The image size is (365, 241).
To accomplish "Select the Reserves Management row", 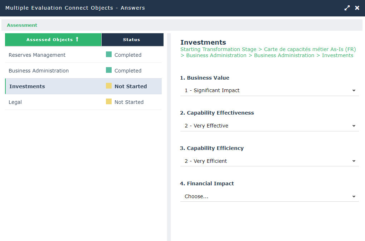I will tap(37, 55).
